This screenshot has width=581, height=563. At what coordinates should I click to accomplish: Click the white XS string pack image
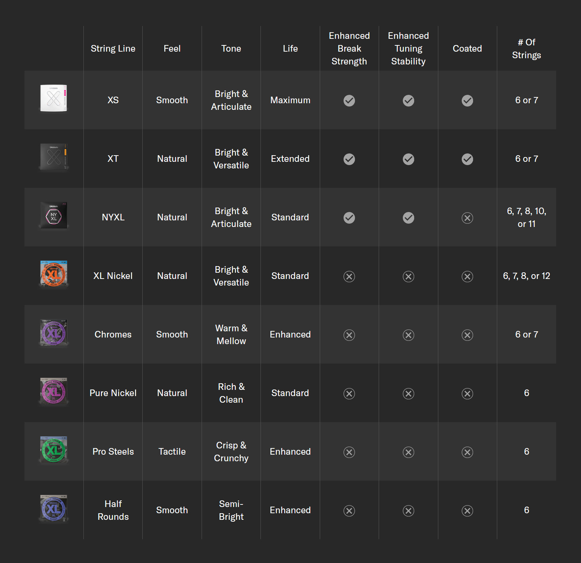pos(54,98)
